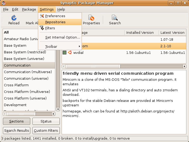Select Communication (universe) section
This screenshot has height=142, width=189.
click(29, 79)
